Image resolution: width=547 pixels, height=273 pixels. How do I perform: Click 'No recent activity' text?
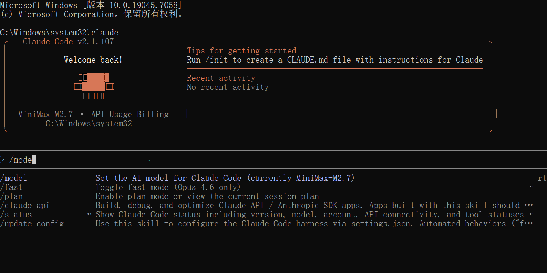pos(228,87)
